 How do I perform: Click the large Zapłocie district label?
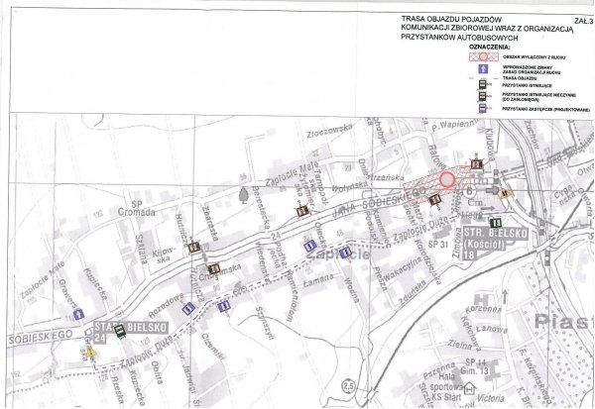tap(337, 255)
